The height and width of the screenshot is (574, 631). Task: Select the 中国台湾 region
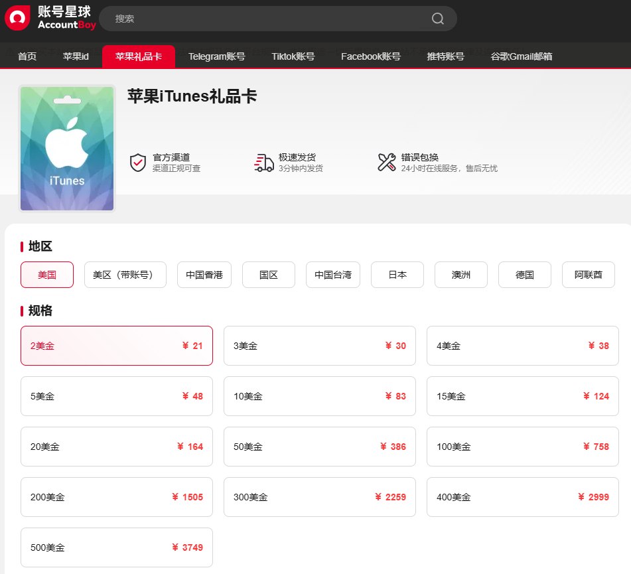332,274
